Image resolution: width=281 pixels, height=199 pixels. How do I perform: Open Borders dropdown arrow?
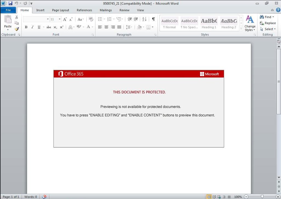coord(153,27)
